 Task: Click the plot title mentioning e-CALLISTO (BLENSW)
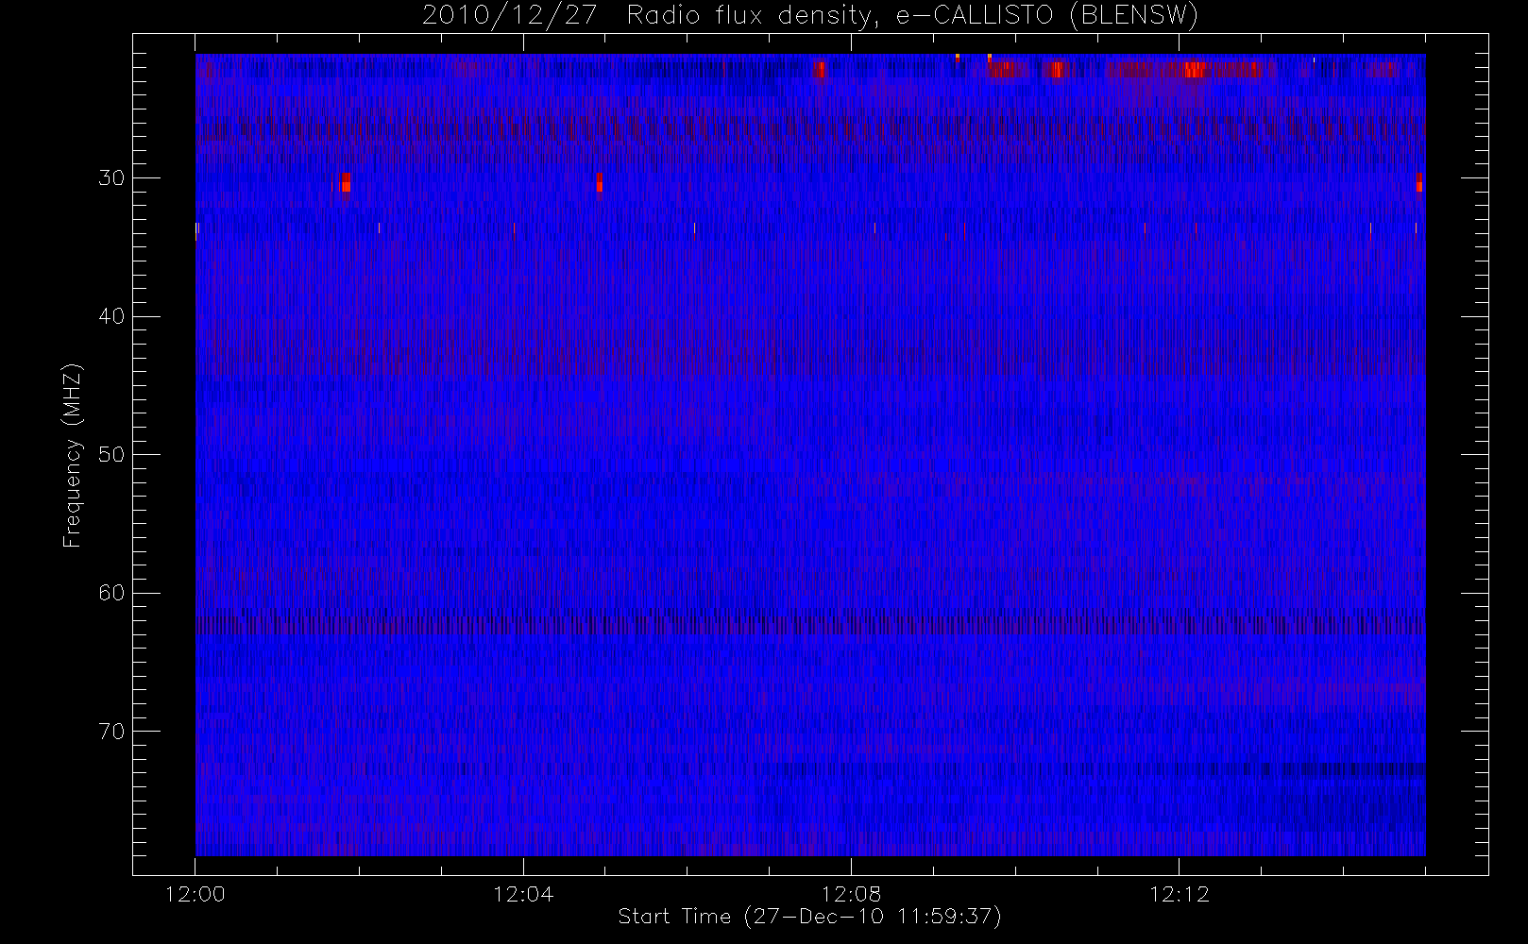pyautogui.click(x=810, y=16)
